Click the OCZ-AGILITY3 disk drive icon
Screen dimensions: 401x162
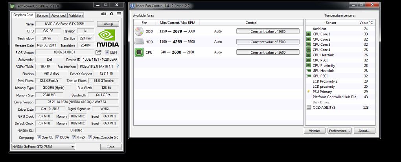coord(309,107)
